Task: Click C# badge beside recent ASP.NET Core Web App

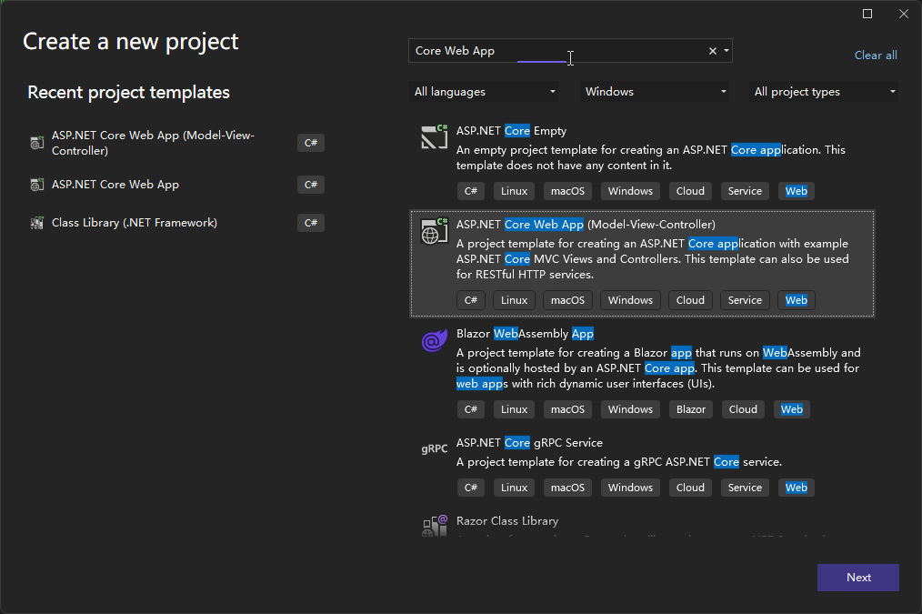Action: tap(311, 185)
